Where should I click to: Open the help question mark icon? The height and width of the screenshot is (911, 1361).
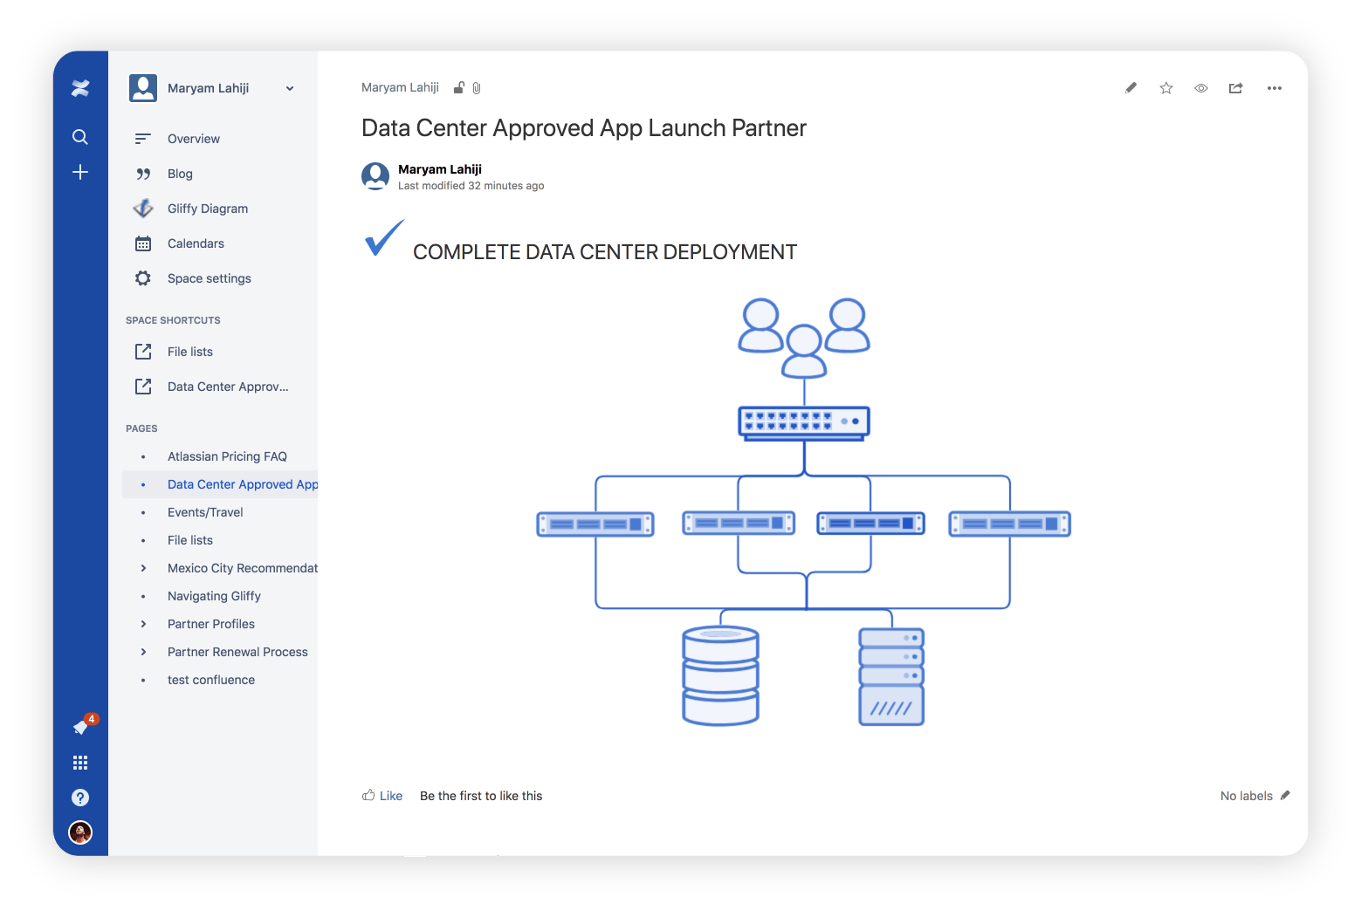(x=80, y=798)
